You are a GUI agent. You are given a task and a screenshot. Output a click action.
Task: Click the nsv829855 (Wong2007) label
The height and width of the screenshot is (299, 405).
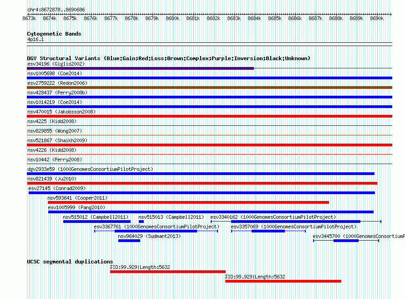point(55,131)
